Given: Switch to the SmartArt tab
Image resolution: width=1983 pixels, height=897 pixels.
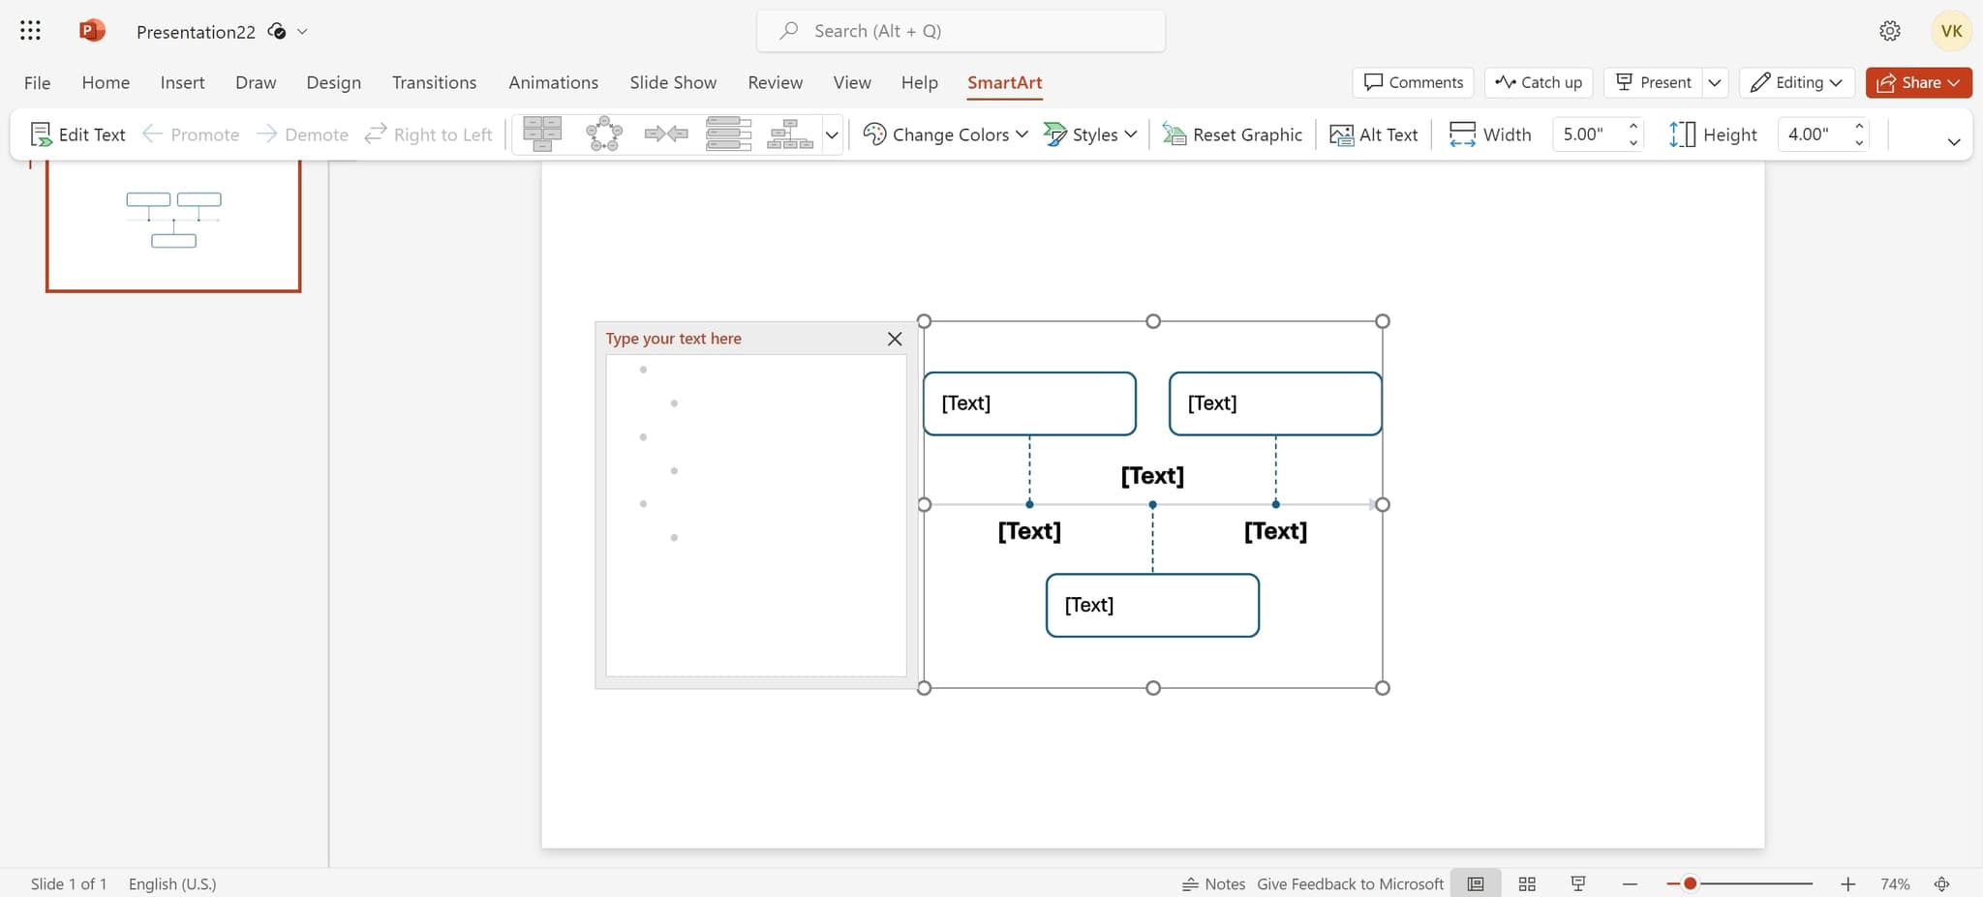Looking at the screenshot, I should 1004,83.
